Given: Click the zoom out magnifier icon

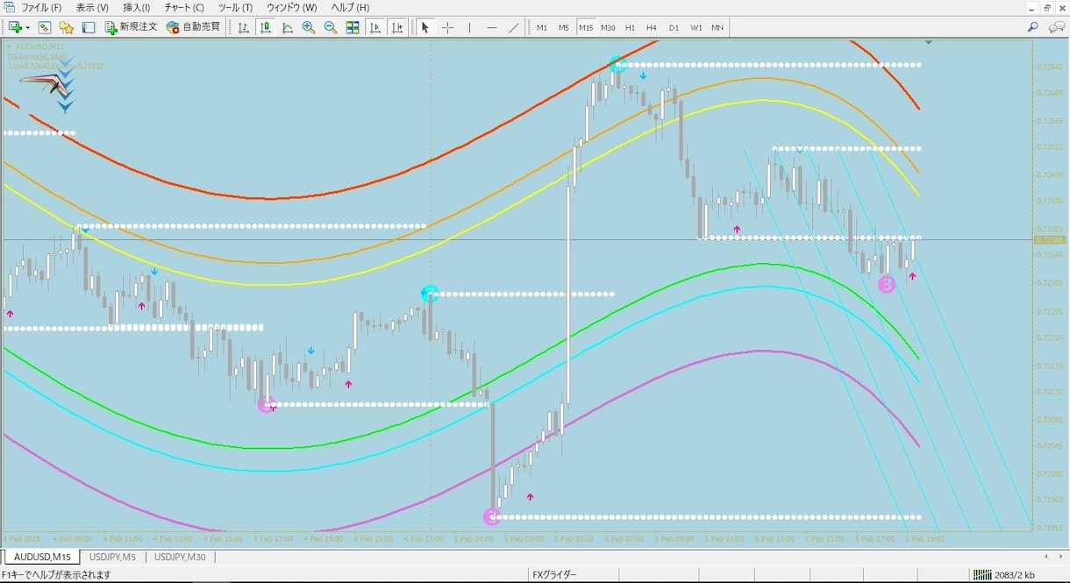Looking at the screenshot, I should [x=331, y=27].
